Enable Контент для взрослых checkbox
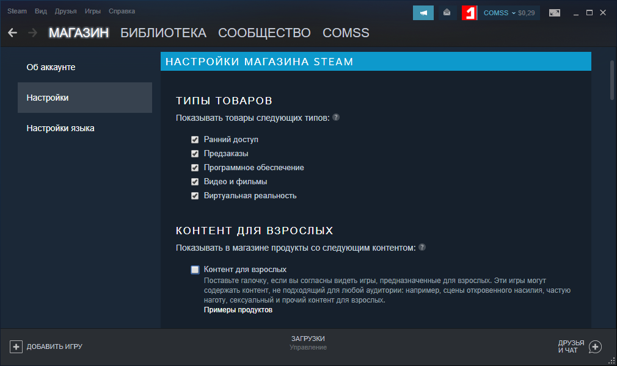This screenshot has width=617, height=366. click(x=195, y=270)
